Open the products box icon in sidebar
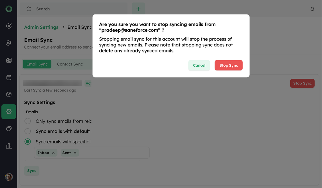This screenshot has width=322, height=188. [x=9, y=94]
